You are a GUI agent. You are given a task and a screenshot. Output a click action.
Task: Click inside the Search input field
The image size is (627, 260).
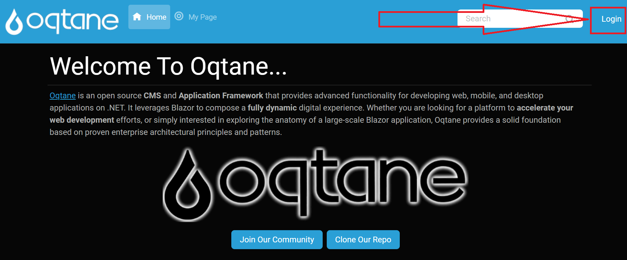tap(520, 19)
